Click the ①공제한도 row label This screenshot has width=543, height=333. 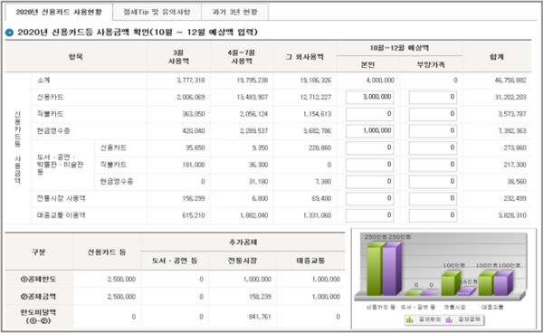pos(38,280)
